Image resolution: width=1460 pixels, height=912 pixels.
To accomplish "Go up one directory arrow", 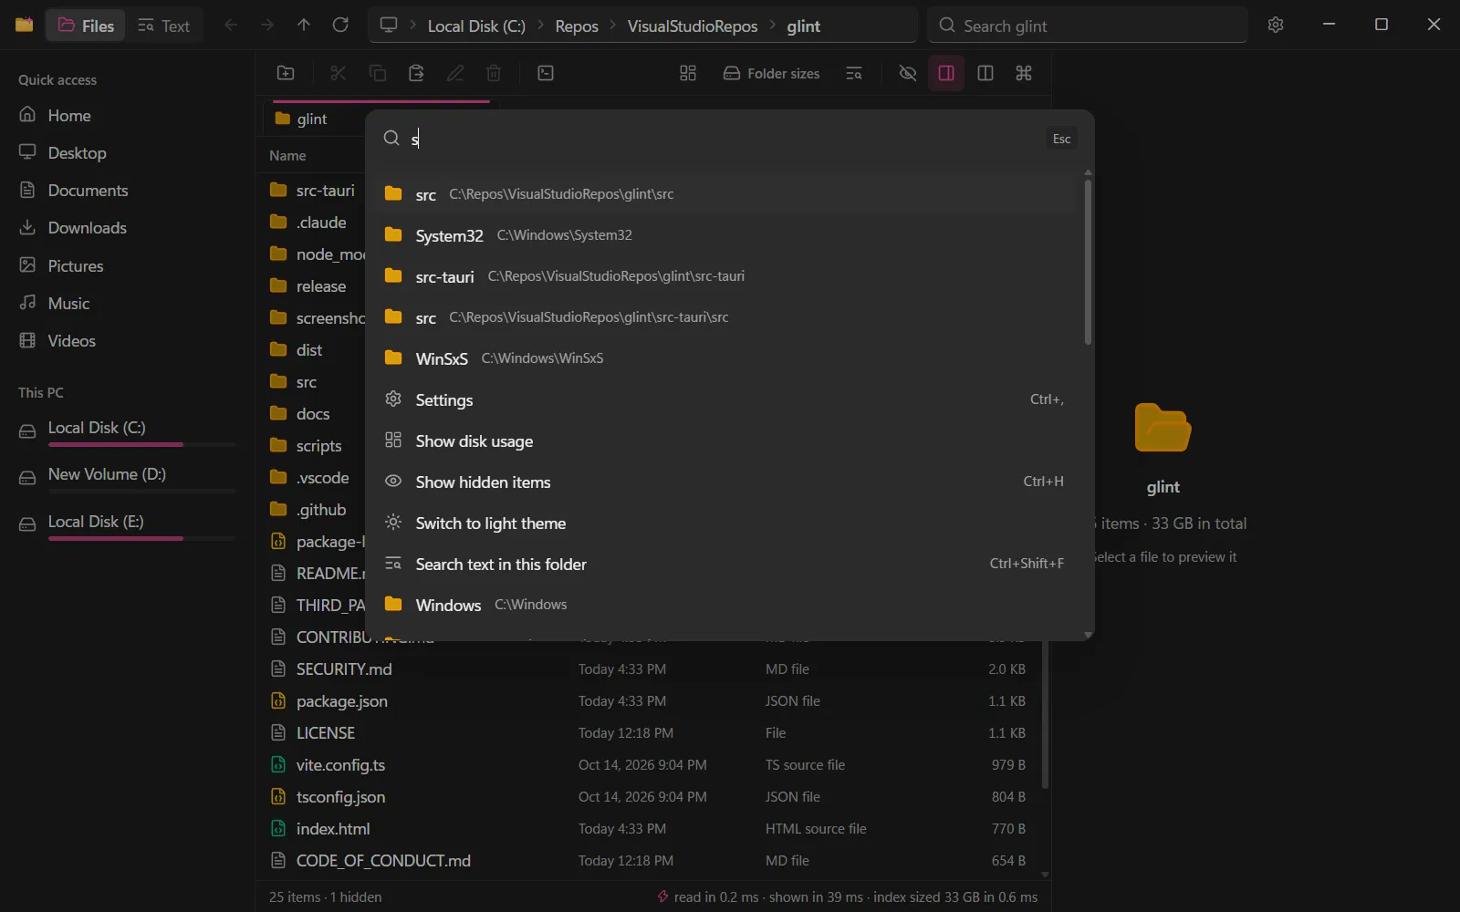I will pyautogui.click(x=304, y=25).
